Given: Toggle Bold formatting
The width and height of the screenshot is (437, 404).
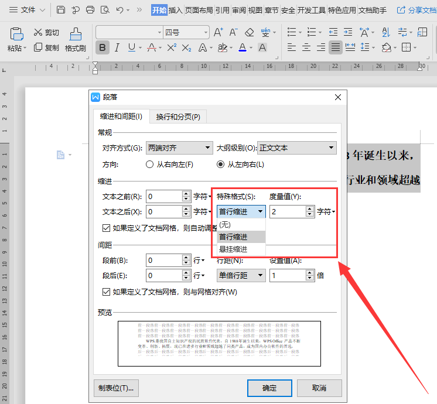Looking at the screenshot, I should [x=103, y=47].
